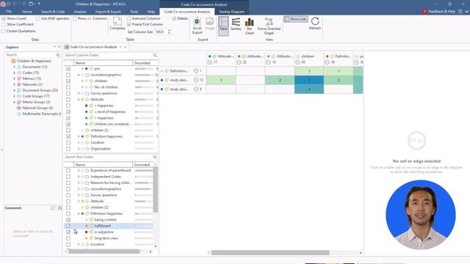Expand Document Groups (20) node

click(x=14, y=90)
